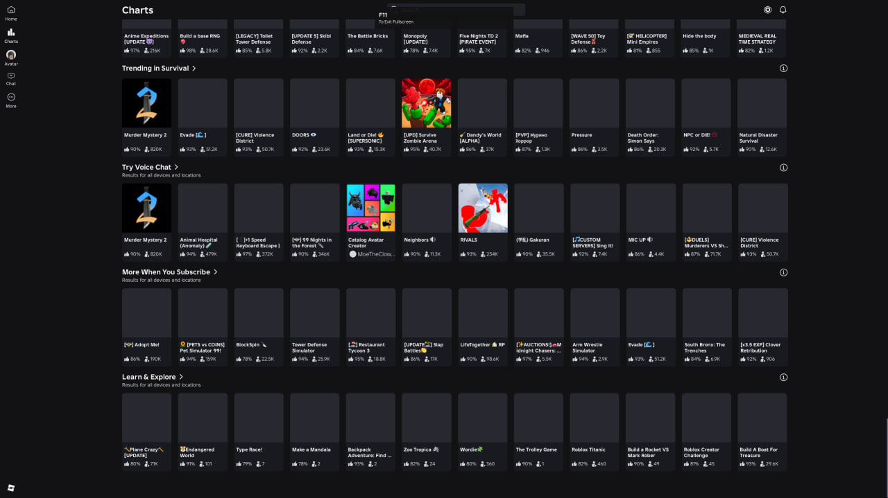Open the More sidebar menu icon
Screen dimensions: 888x498
click(11, 97)
